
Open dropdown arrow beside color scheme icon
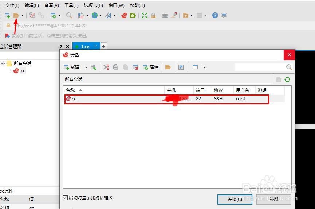click(87, 15)
